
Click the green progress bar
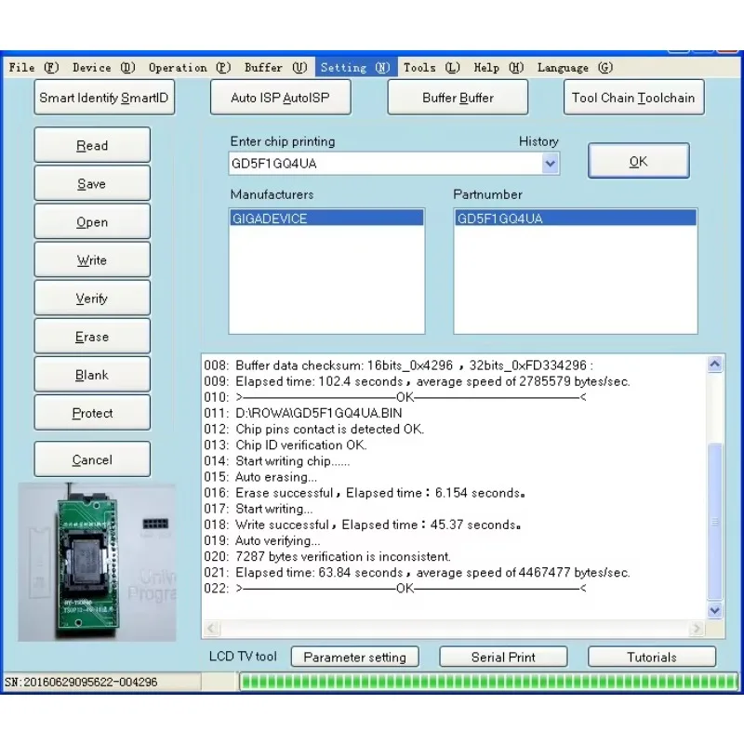[x=489, y=683]
